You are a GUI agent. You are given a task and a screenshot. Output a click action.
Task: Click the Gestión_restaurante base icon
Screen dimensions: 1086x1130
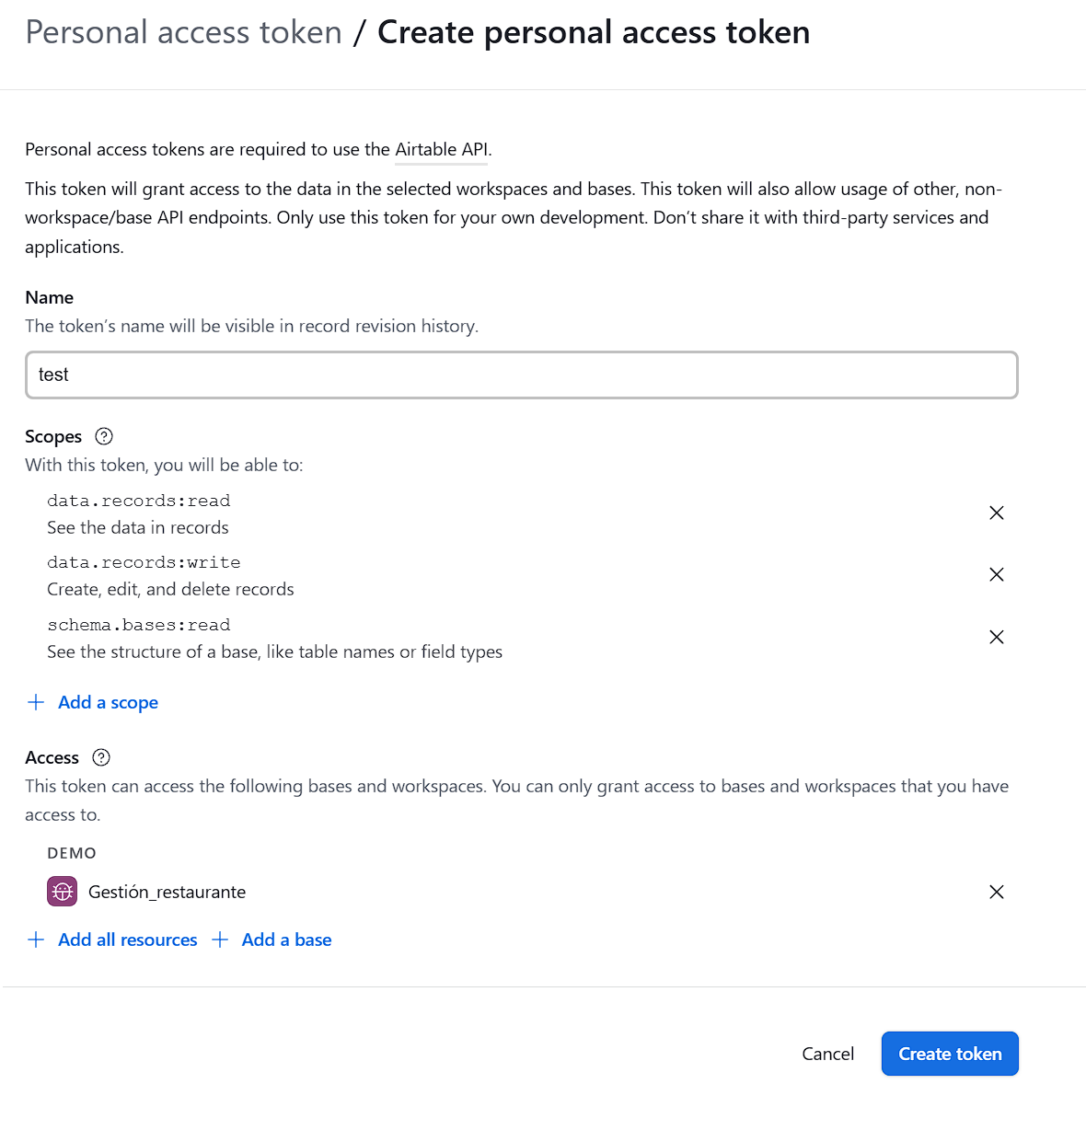(62, 892)
